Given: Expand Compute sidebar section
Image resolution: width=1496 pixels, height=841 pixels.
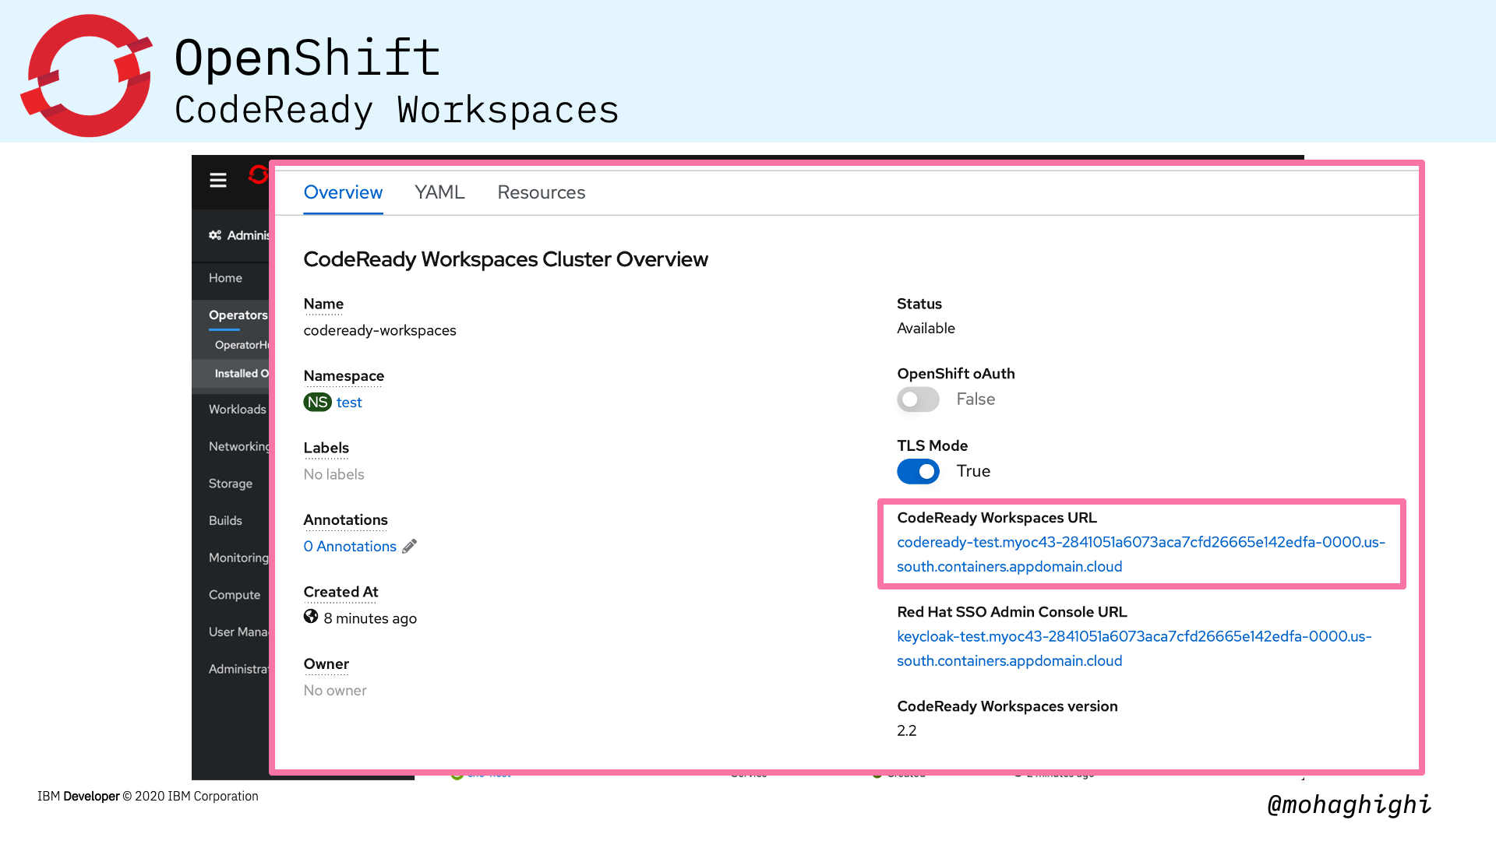Looking at the screenshot, I should (235, 595).
